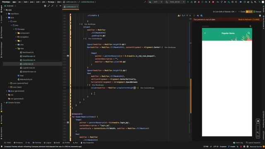Open the Logcat tool window tab
Viewport: 265px width, 149px height.
coord(47,143)
